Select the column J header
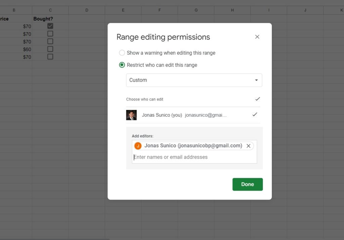Screen dimensions: 344x240 pyautogui.click(x=305, y=10)
